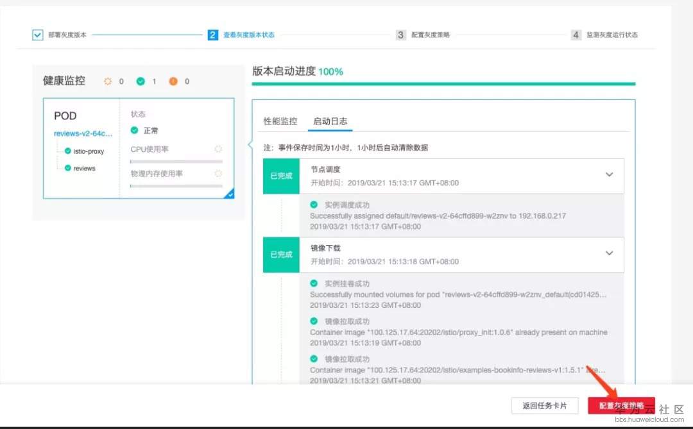The width and height of the screenshot is (693, 429).
Task: Collapse the 镜像下载 log section
Action: (x=609, y=253)
